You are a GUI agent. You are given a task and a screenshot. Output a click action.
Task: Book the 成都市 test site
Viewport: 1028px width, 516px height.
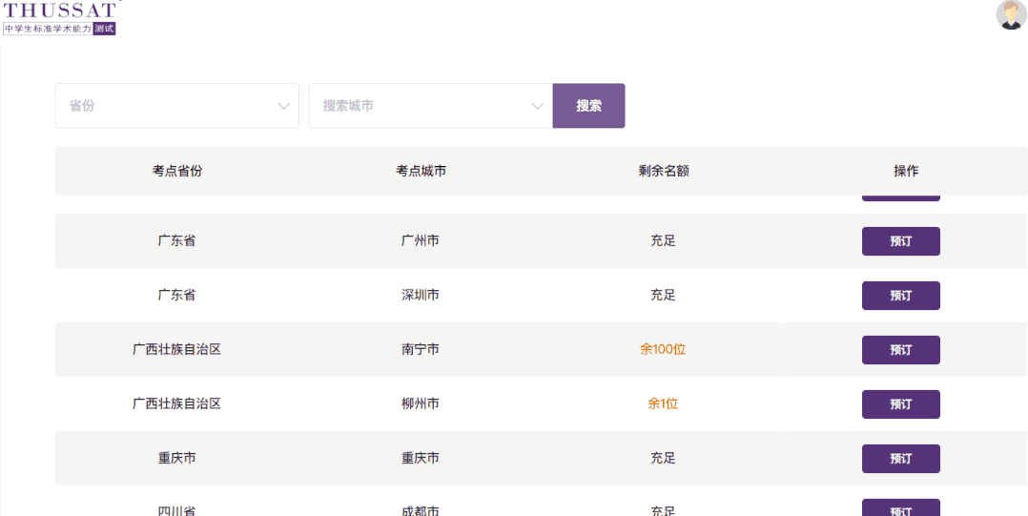coord(900,508)
